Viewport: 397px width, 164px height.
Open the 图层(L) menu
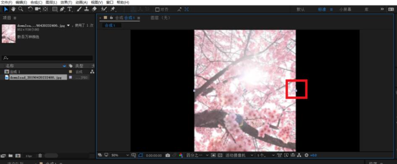click(51, 2)
